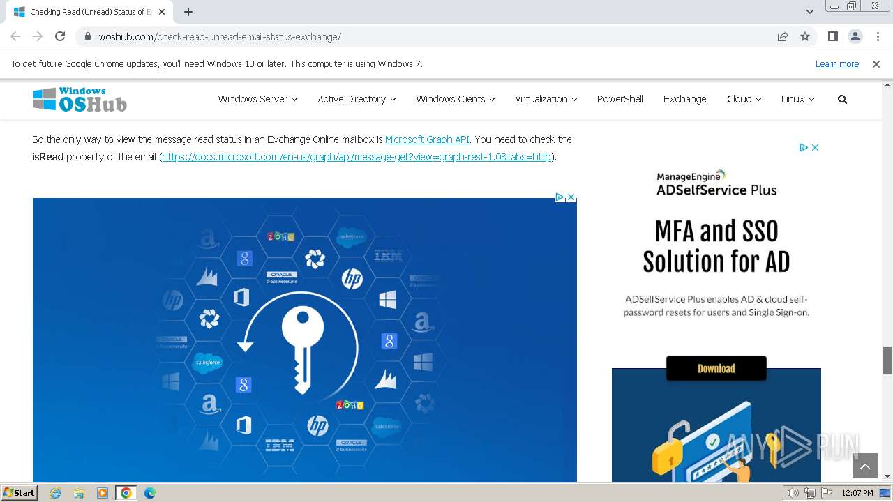Viewport: 893px width, 502px height.
Task: Open the Windows Start menu
Action: [x=19, y=493]
